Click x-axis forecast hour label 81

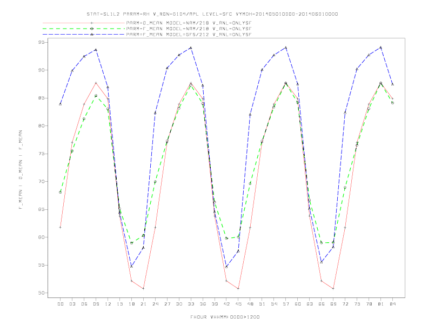(381, 304)
